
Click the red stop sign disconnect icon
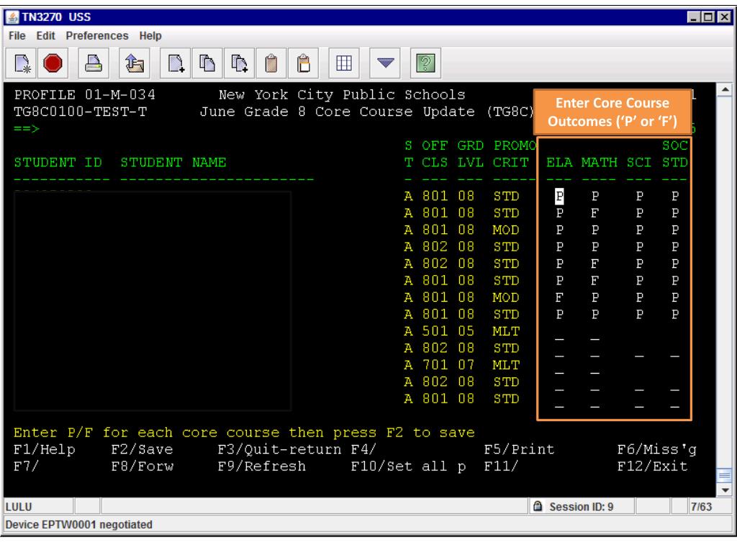[53, 63]
